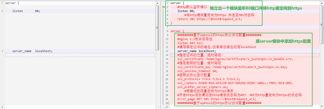Select the '#按照此协议进行配置' comment line
The height and width of the screenshot is (109, 324).
[194, 75]
